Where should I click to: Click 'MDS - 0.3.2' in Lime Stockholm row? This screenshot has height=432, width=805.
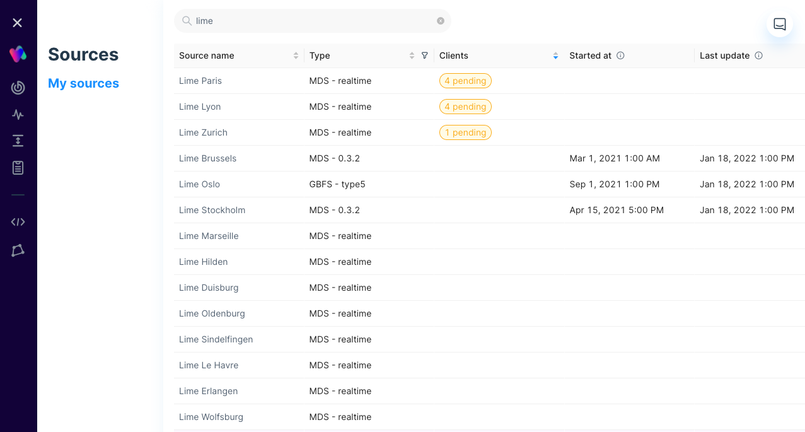335,210
